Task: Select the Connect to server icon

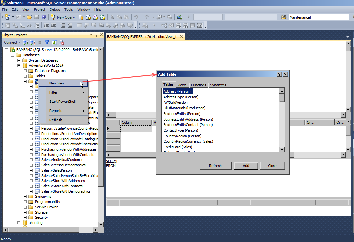Action: tap(26, 42)
